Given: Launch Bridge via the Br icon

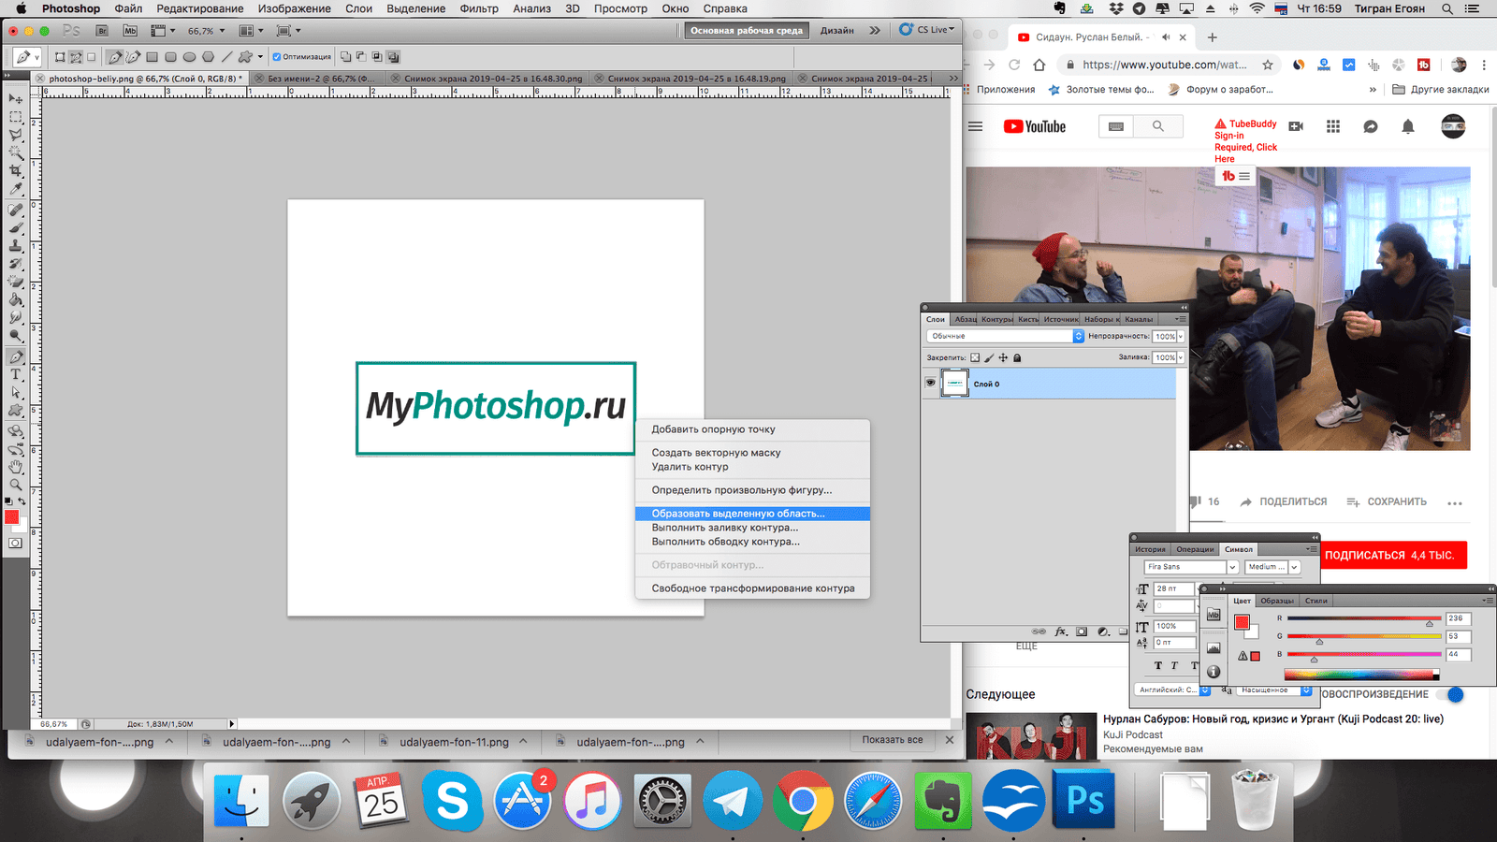Looking at the screenshot, I should pos(102,31).
